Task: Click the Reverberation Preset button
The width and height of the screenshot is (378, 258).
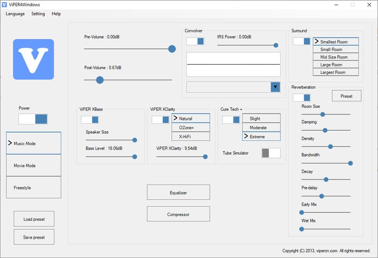Action: click(x=347, y=96)
